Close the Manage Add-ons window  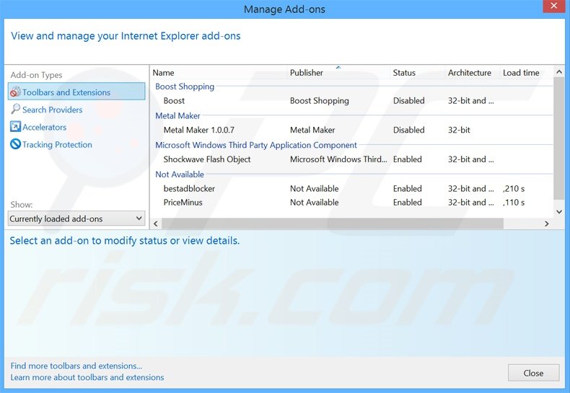[x=553, y=6]
